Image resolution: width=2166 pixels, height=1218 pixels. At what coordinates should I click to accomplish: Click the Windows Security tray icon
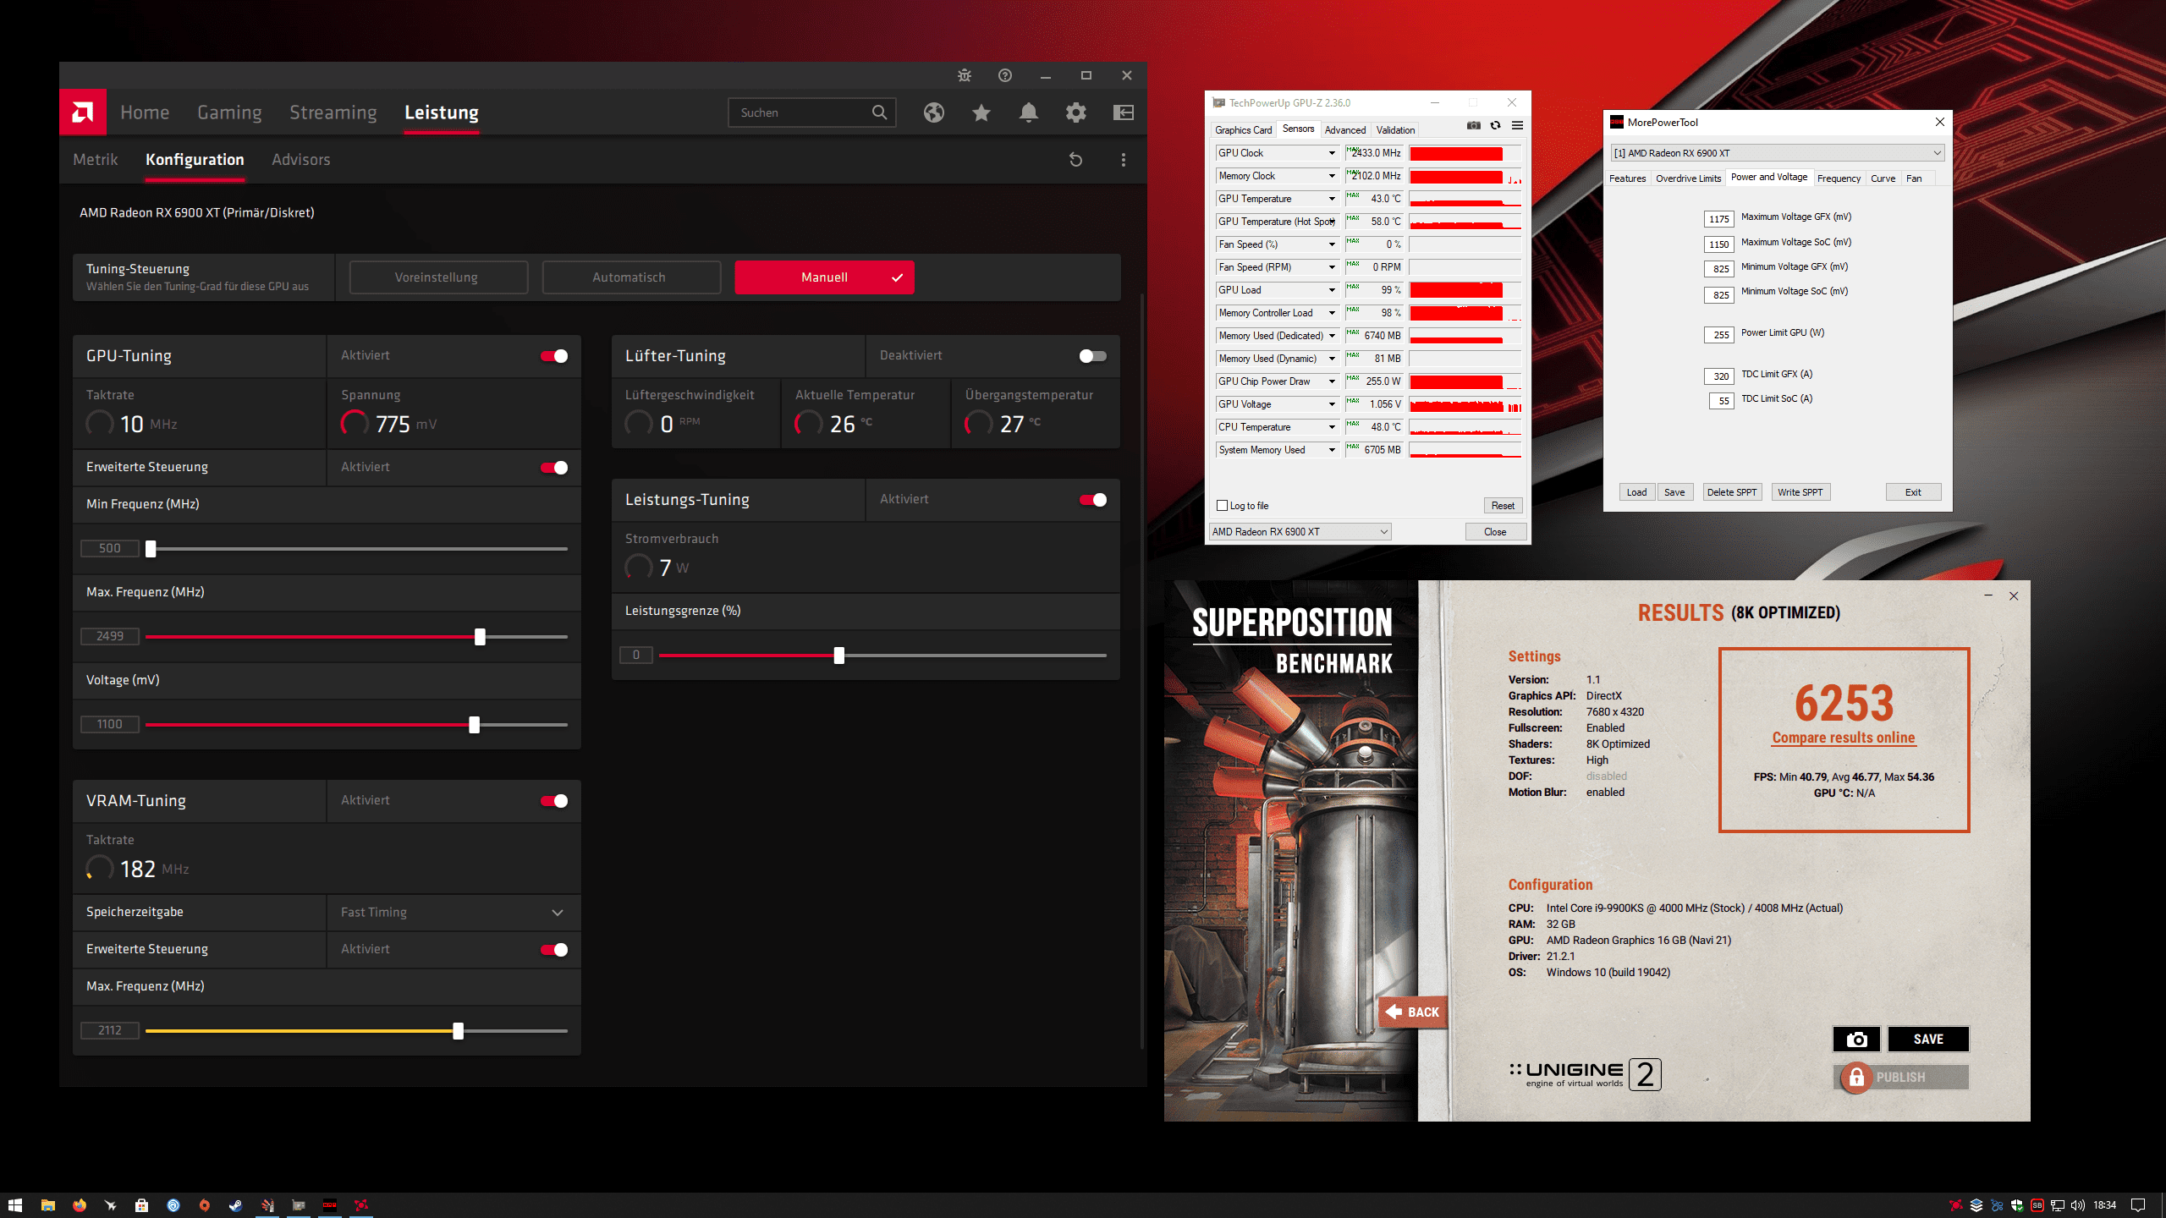tap(2017, 1204)
